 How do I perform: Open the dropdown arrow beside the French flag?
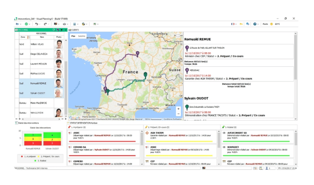[x=236, y=24]
